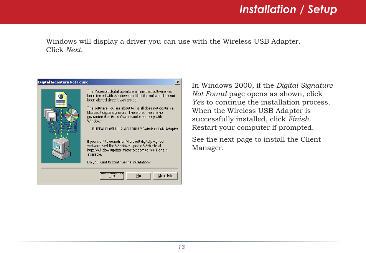The height and width of the screenshot is (253, 366).
Task: Click the document with globe icon
Action: tap(61, 100)
